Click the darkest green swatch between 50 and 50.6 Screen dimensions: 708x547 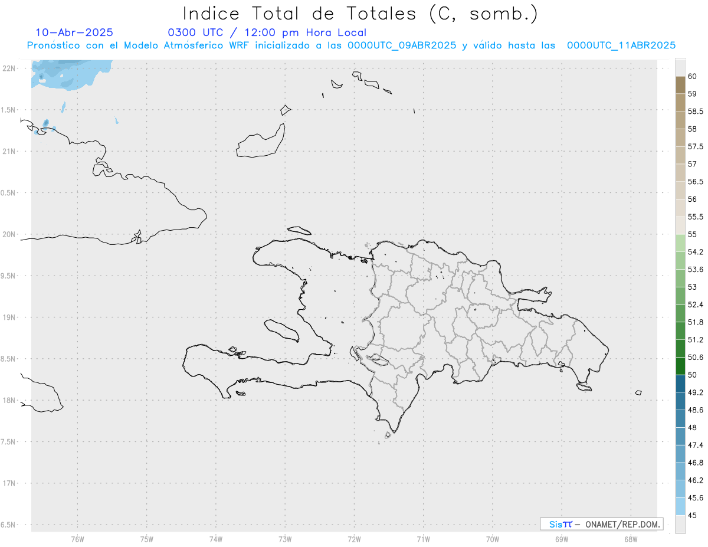point(680,366)
